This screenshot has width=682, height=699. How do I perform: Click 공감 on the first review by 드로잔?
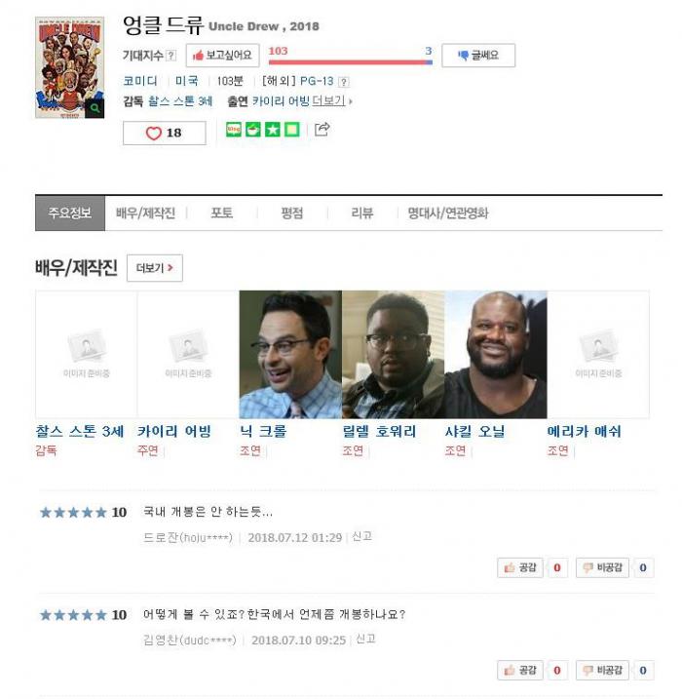(520, 567)
